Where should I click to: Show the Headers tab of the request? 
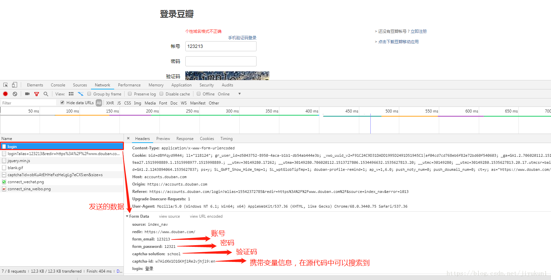[142, 139]
